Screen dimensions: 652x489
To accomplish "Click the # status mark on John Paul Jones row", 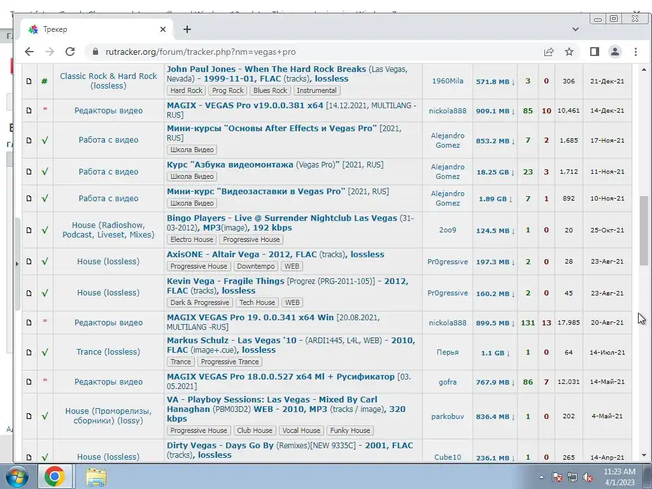I will [x=45, y=81].
